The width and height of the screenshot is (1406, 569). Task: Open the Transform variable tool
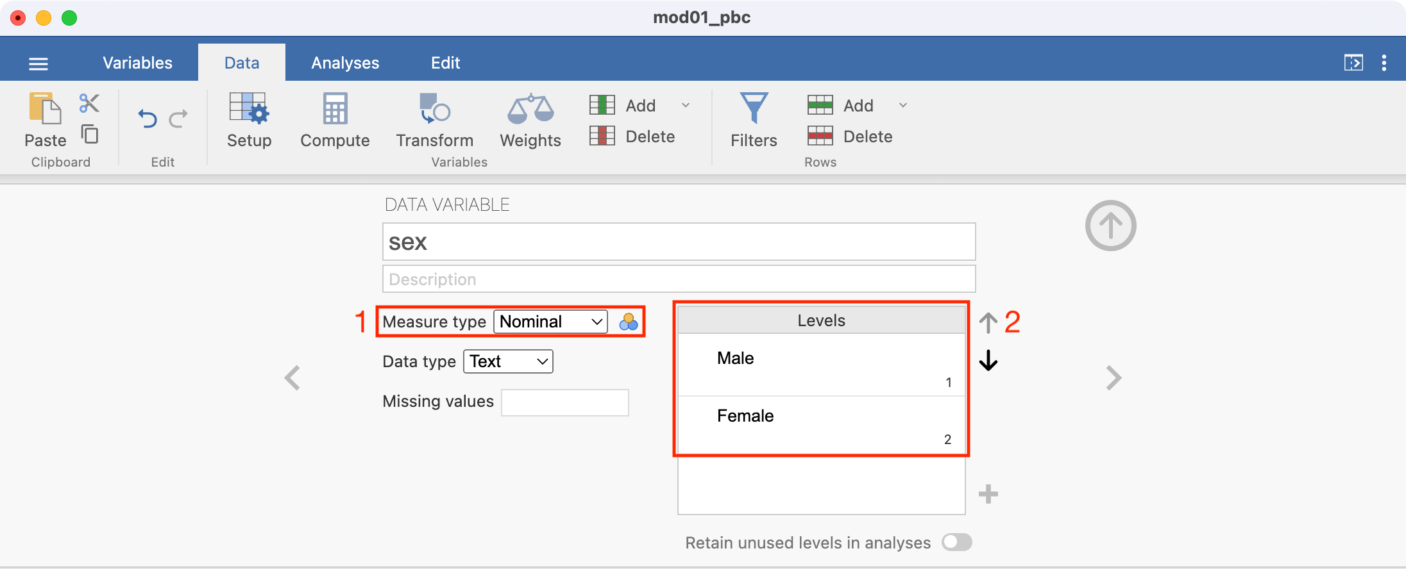coord(434,120)
